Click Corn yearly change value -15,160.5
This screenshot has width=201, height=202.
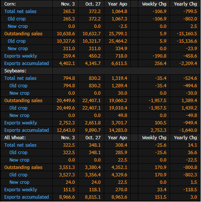click(187, 33)
